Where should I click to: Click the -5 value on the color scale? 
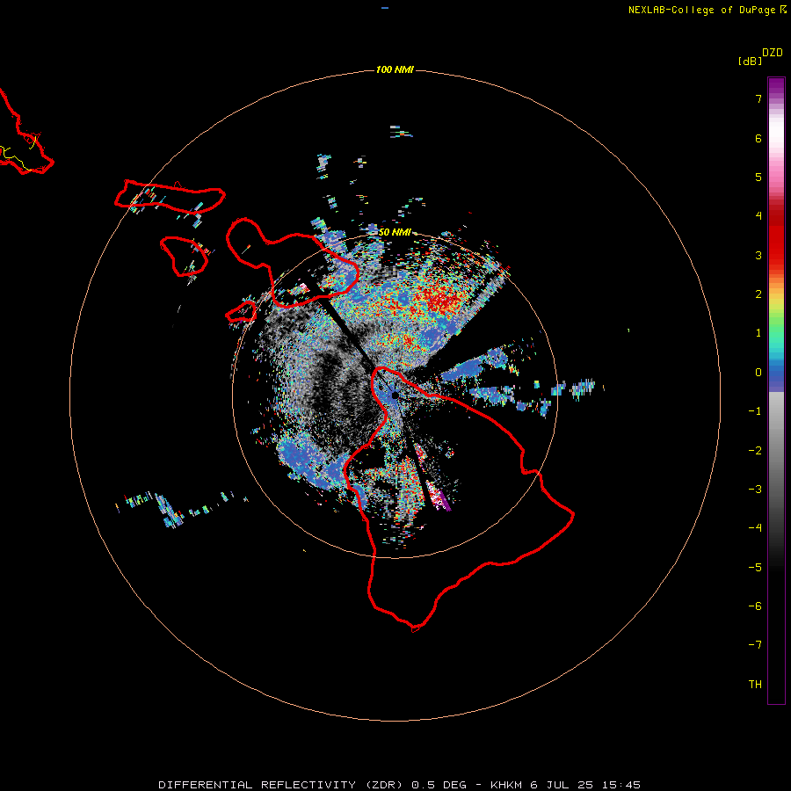coord(755,568)
